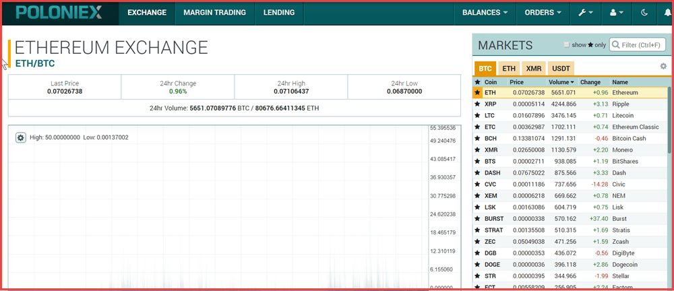This screenshot has width=674, height=291.
Task: Toggle favorite star for BCH
Action: click(477, 138)
